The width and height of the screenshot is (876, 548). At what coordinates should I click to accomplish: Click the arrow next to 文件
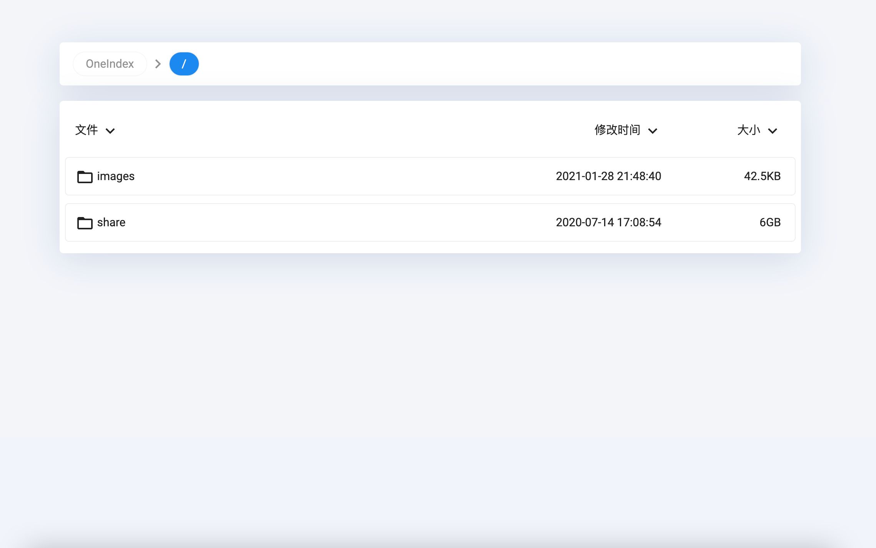point(110,131)
